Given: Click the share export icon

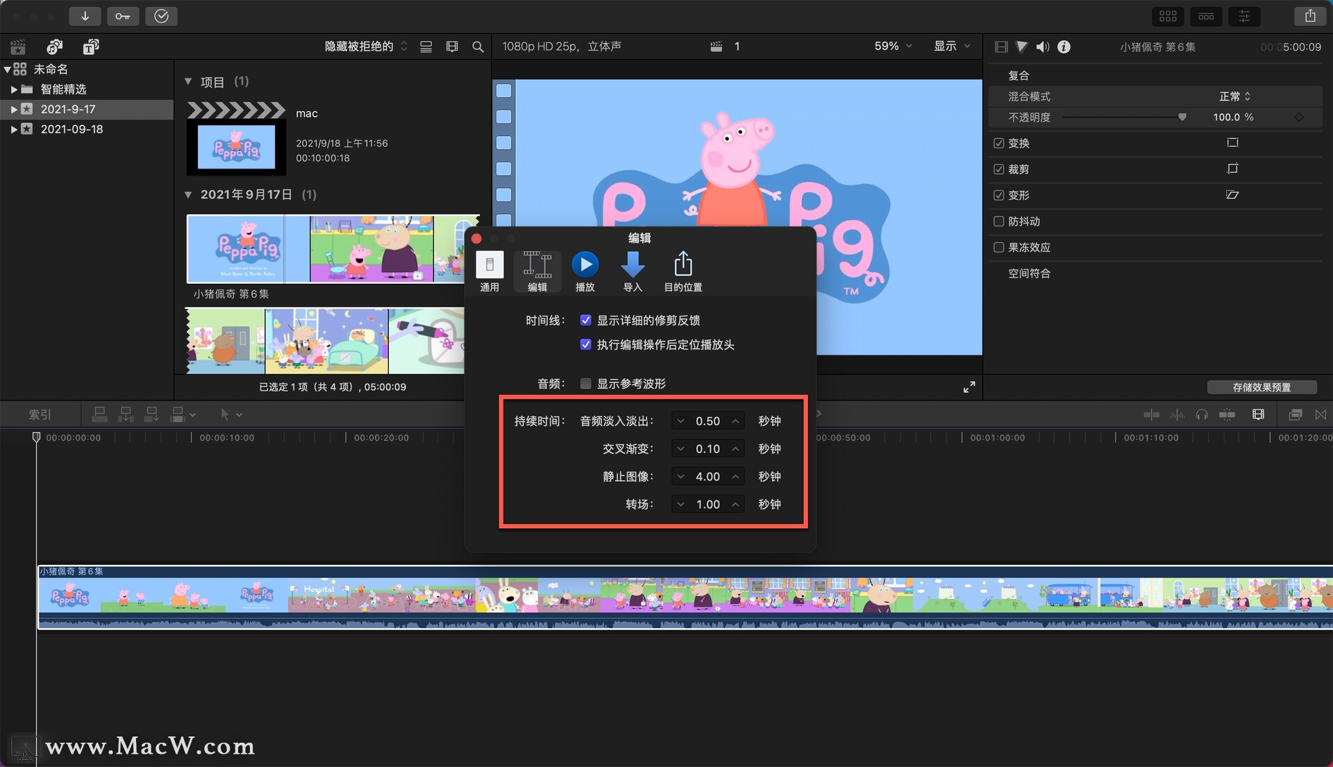Looking at the screenshot, I should coord(1310,16).
